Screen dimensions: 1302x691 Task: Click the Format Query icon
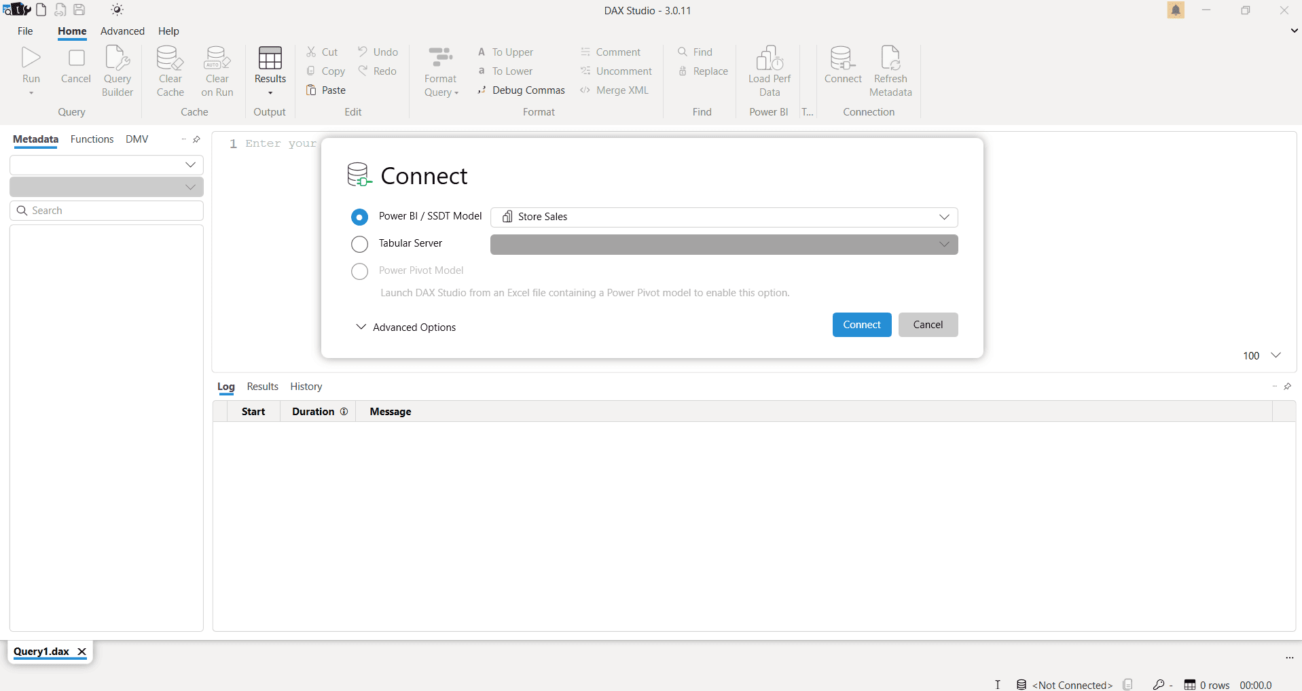[x=441, y=58]
